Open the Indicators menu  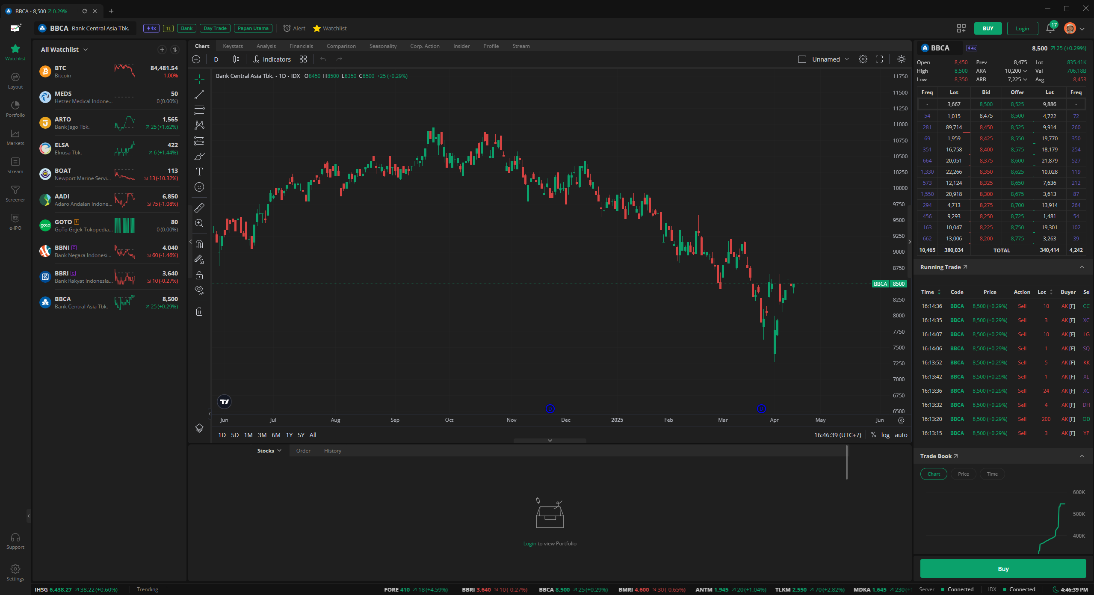coord(272,59)
